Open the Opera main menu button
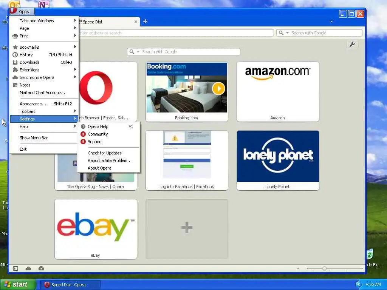This screenshot has height=290, width=387. (22, 12)
